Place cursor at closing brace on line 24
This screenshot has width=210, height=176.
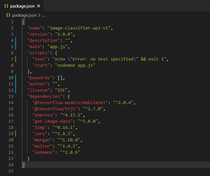click(x=23, y=165)
